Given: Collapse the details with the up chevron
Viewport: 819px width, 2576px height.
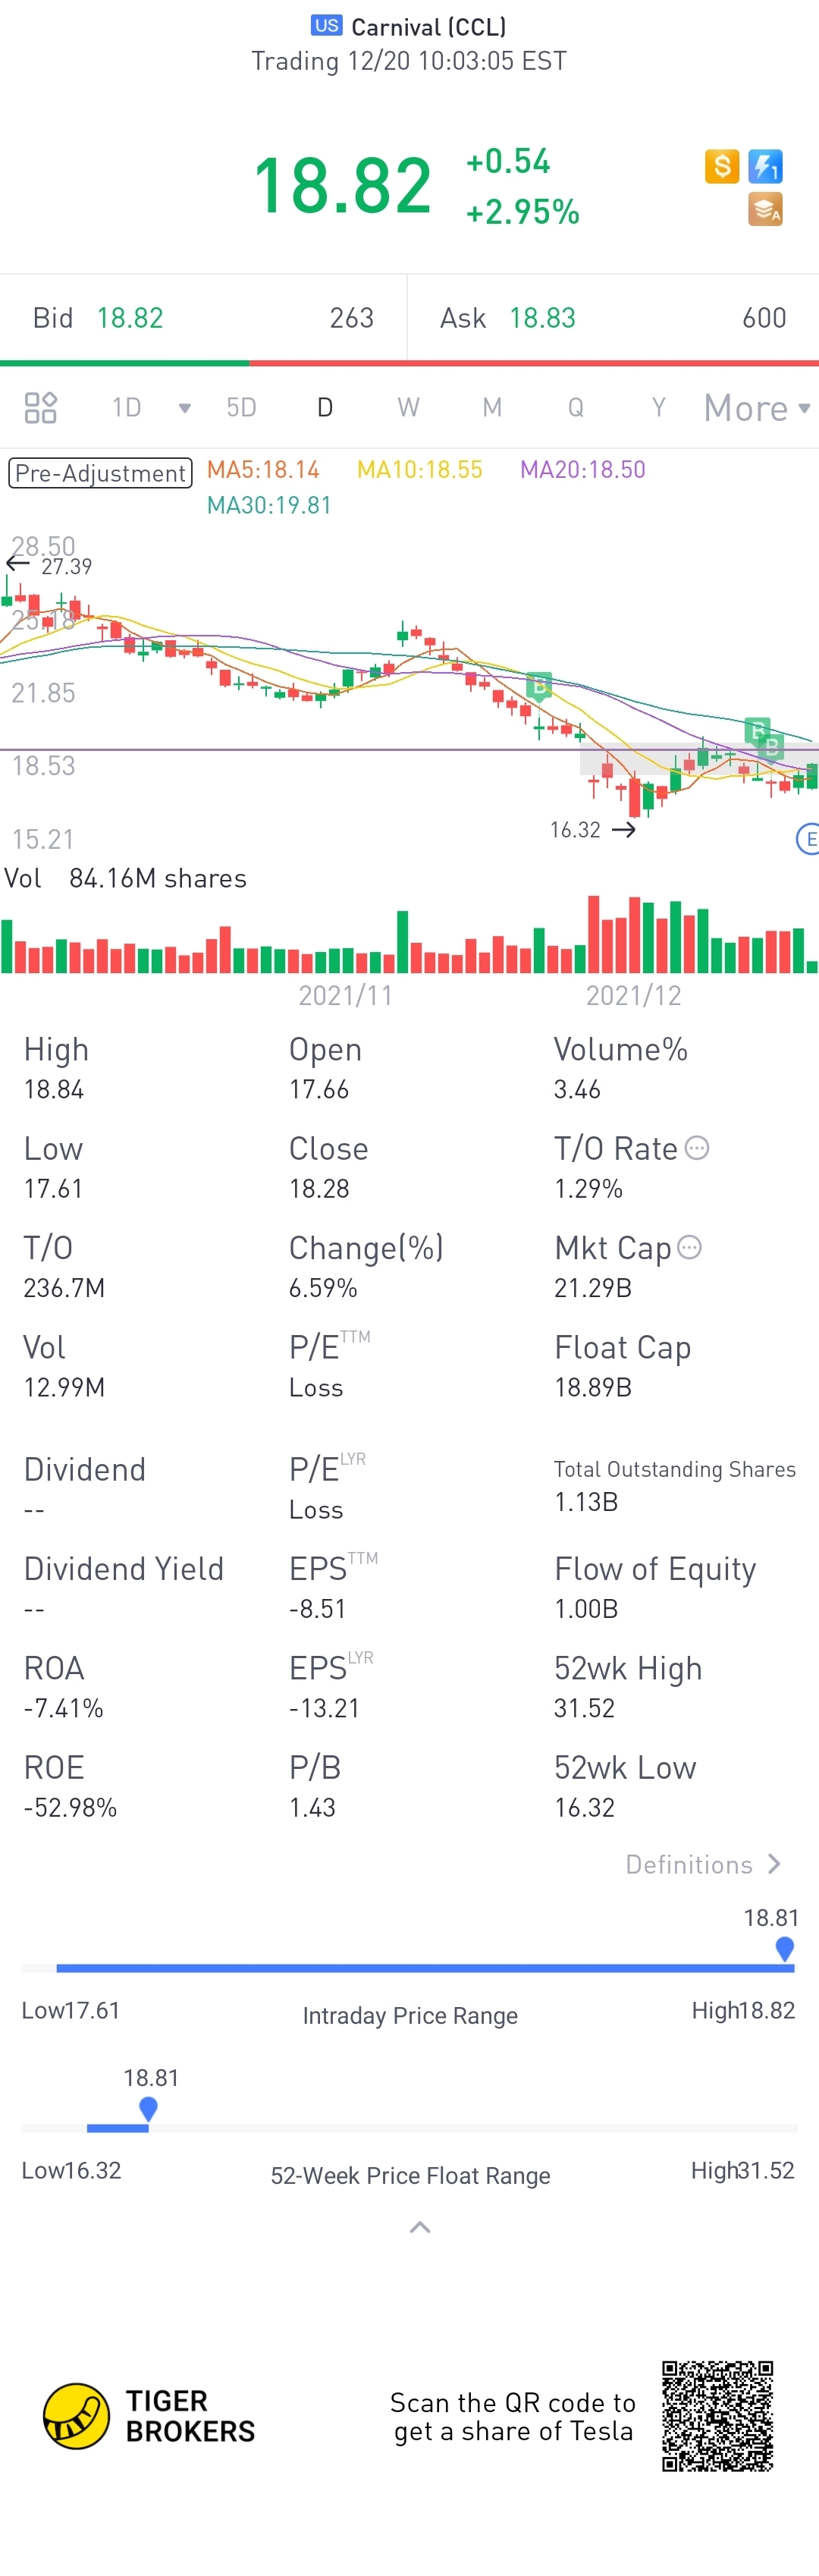Looking at the screenshot, I should tap(420, 2227).
